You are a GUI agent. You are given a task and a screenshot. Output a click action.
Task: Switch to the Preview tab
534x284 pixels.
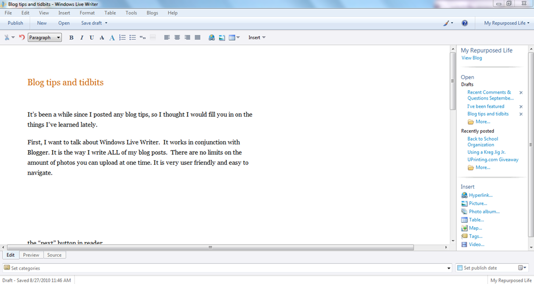click(31, 255)
